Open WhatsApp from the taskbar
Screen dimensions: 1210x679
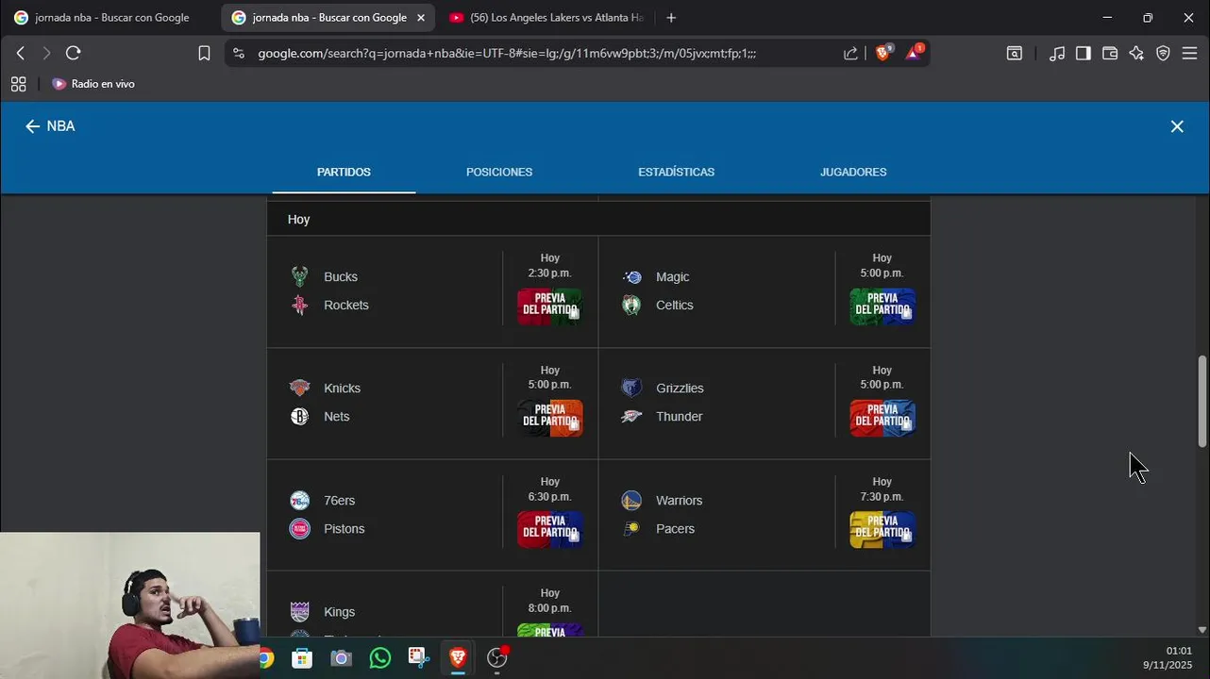tap(380, 658)
